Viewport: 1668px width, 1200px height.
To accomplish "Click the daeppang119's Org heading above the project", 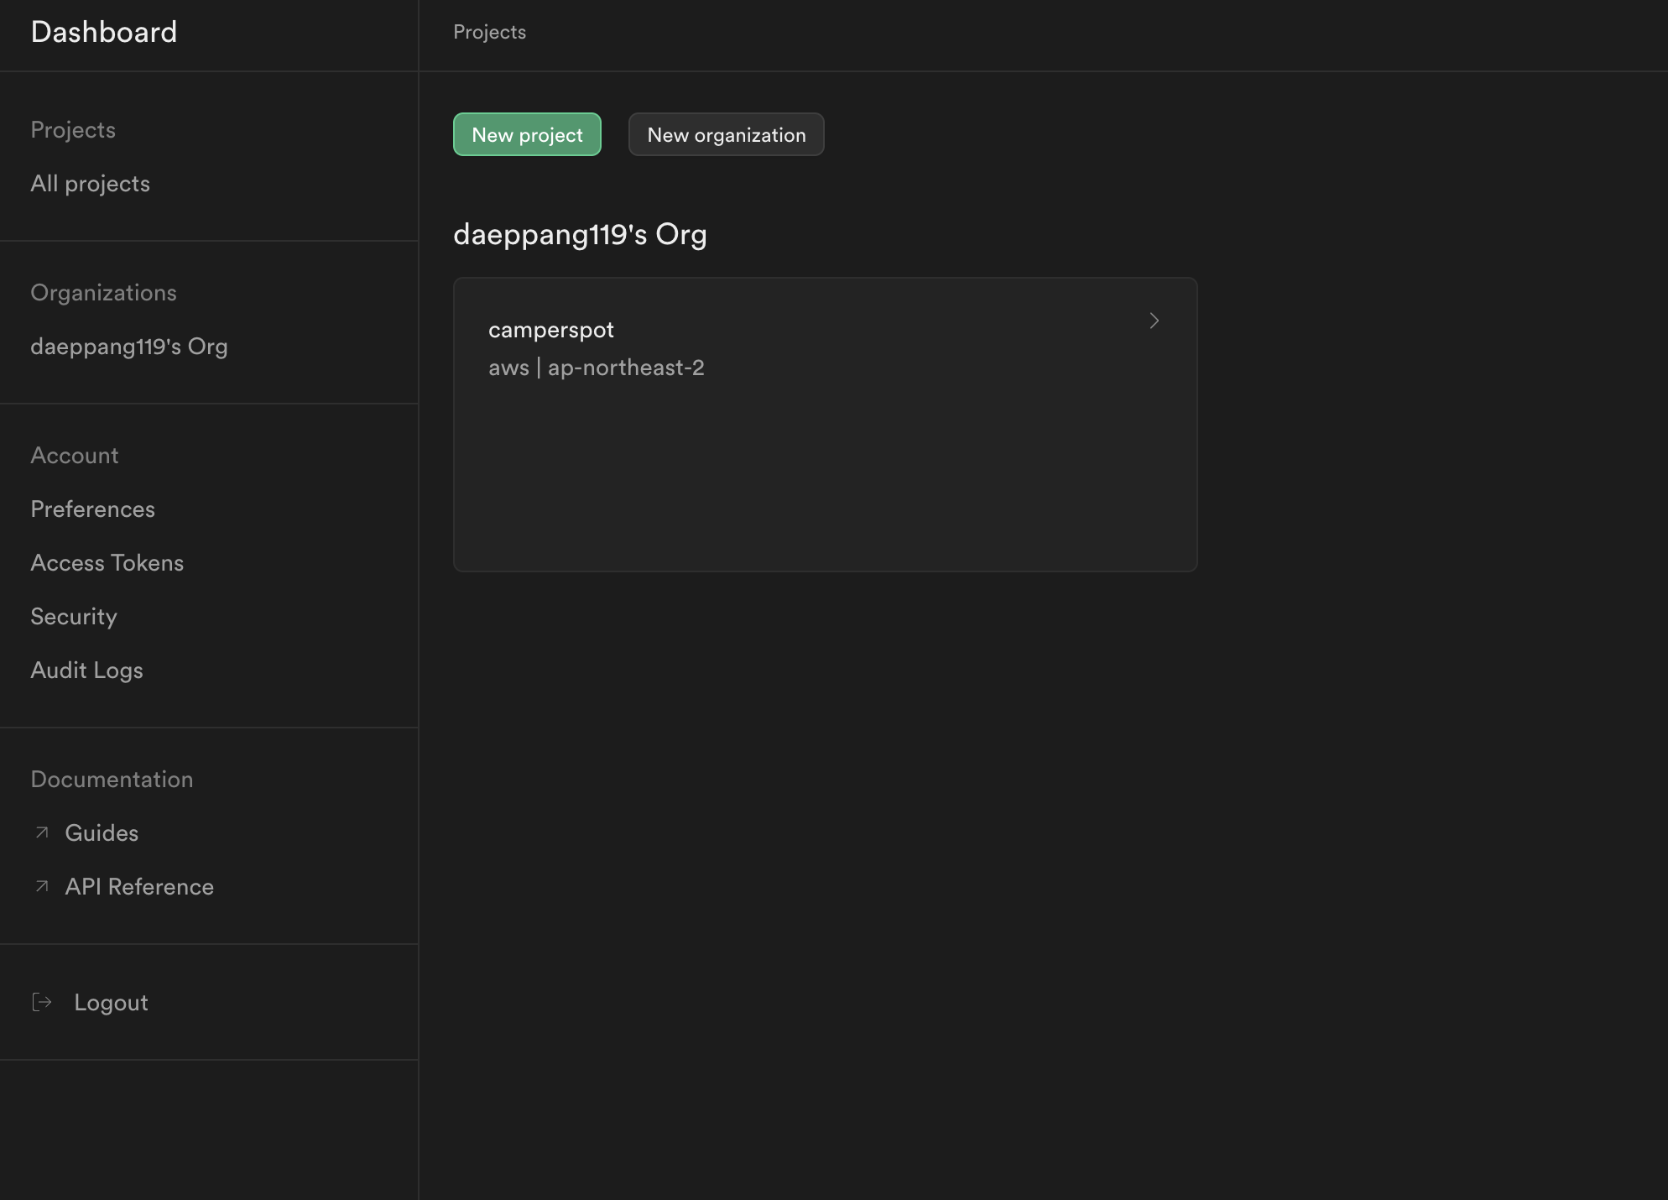I will (x=580, y=234).
